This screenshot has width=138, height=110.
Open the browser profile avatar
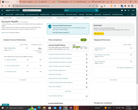click(x=132, y=6)
